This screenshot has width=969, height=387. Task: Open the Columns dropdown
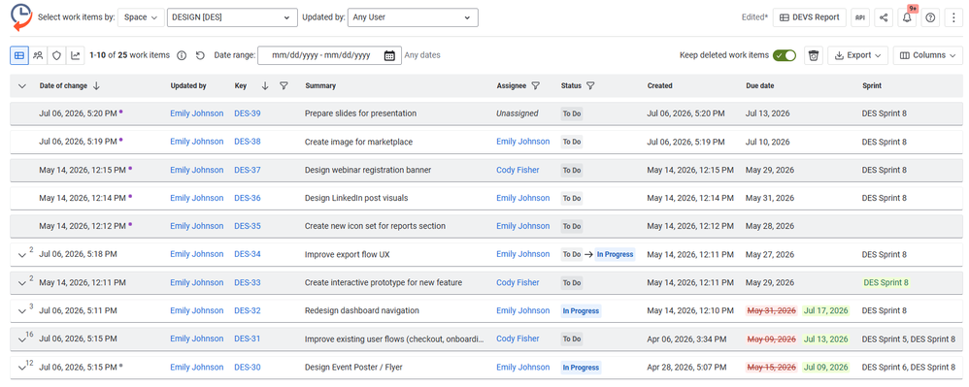(927, 55)
